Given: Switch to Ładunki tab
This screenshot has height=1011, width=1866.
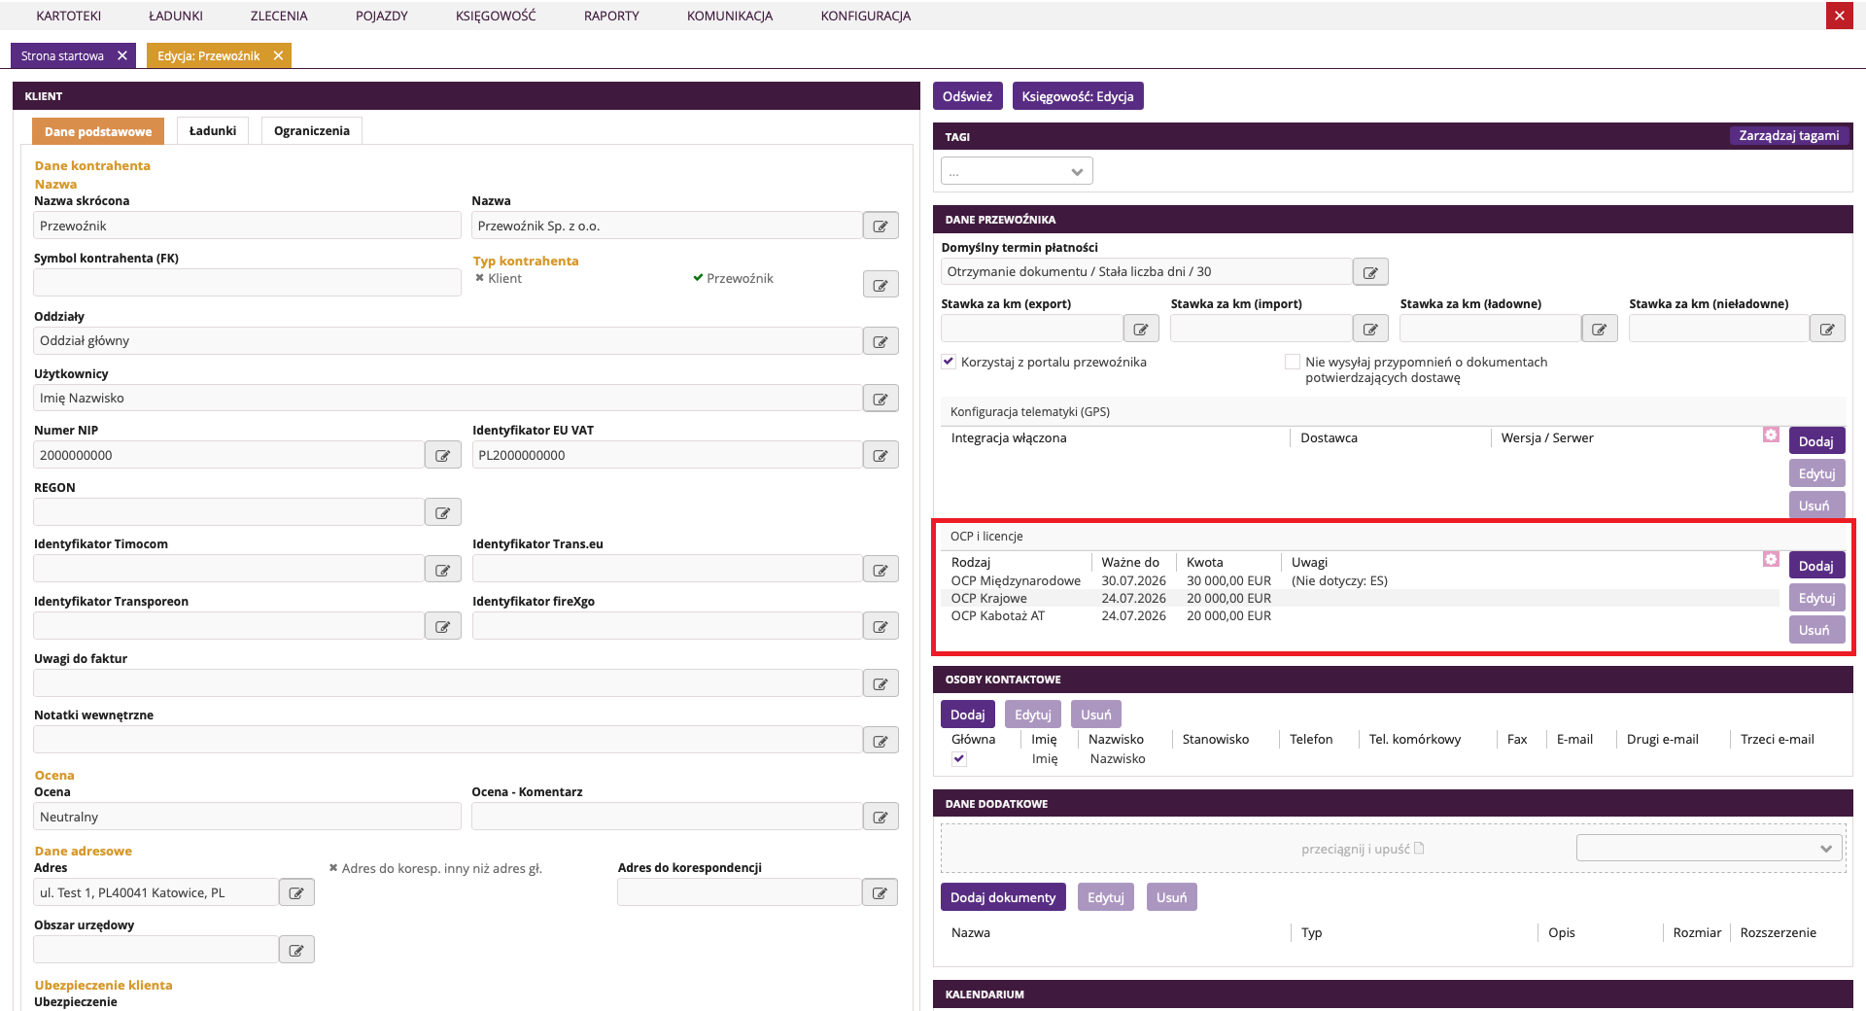Looking at the screenshot, I should [213, 130].
